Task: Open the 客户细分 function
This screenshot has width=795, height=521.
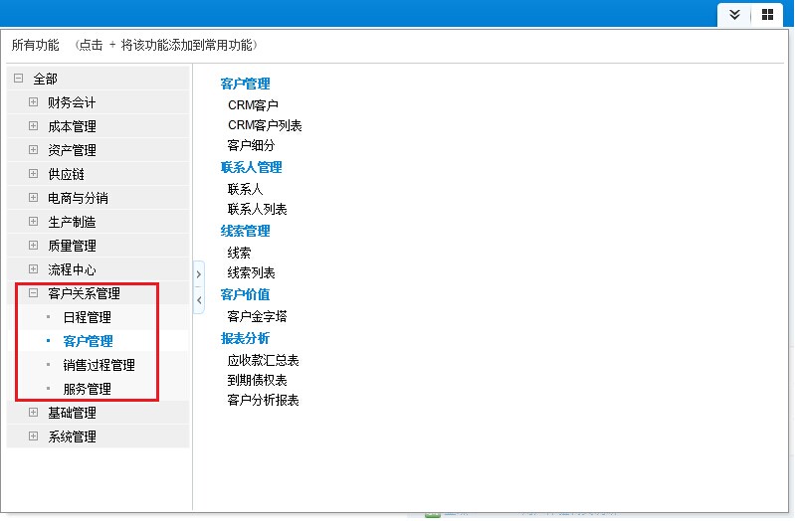Action: [x=251, y=145]
